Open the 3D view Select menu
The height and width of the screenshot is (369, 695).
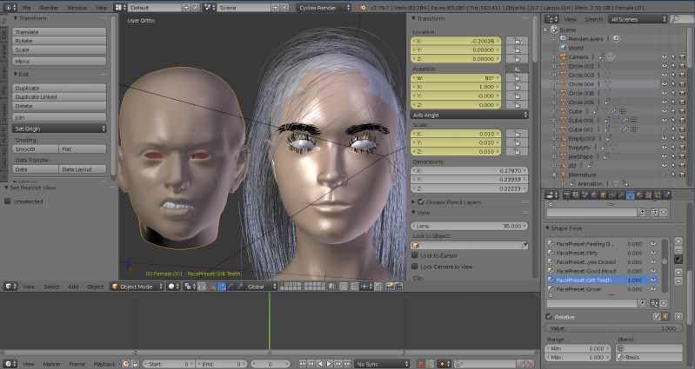click(x=51, y=287)
